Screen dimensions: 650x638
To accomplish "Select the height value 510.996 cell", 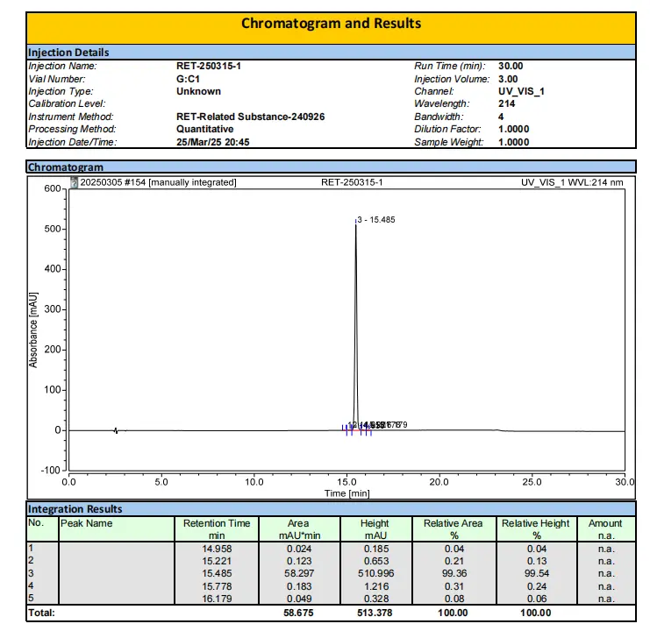I will point(375,574).
